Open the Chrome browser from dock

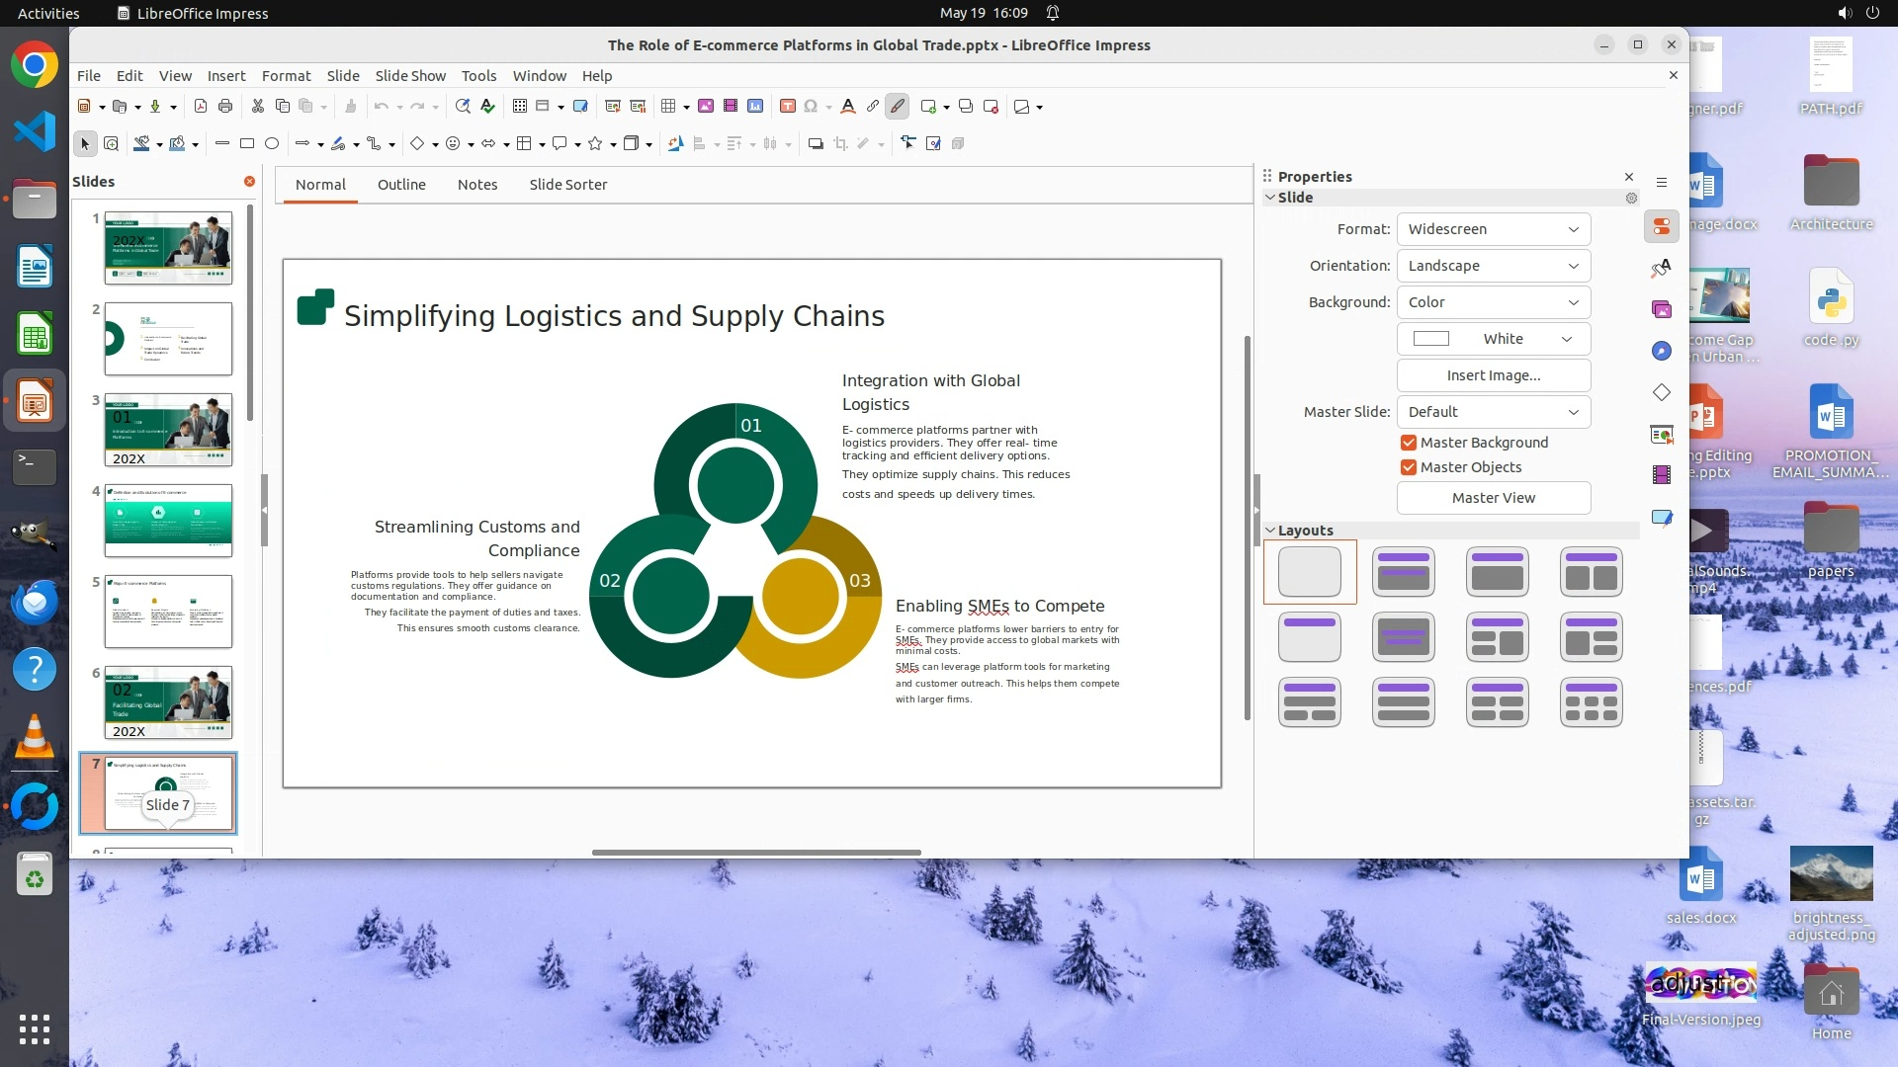click(35, 65)
